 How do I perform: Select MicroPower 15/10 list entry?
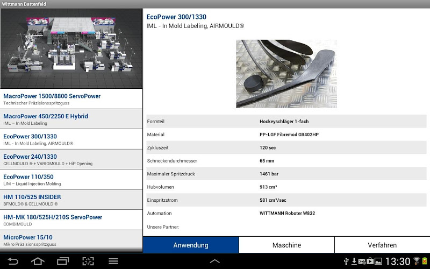coord(71,240)
